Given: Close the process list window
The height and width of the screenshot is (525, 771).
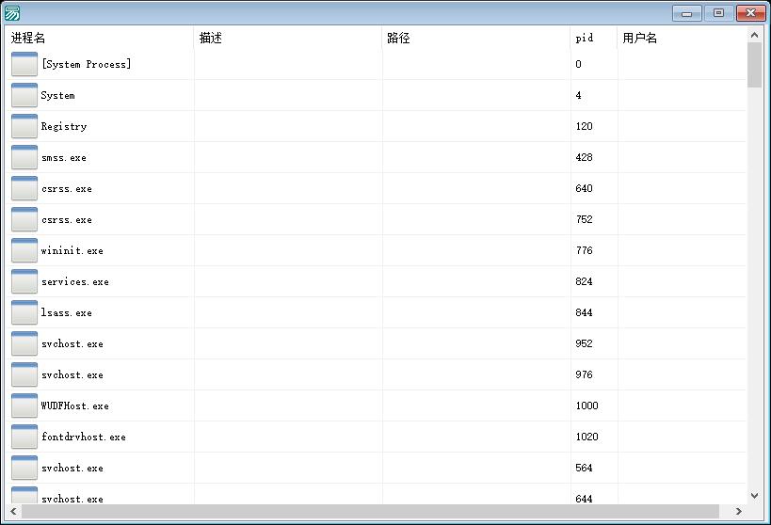Looking at the screenshot, I should pyautogui.click(x=751, y=13).
